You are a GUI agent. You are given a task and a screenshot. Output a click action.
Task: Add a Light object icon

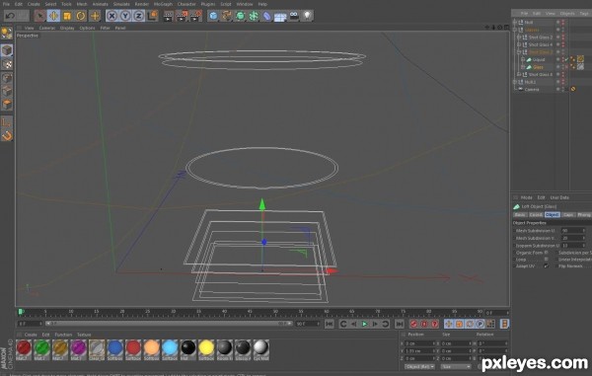pos(307,16)
